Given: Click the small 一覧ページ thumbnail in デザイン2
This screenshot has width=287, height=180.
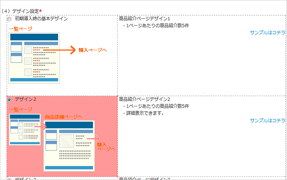Looking at the screenshot, I should pyautogui.click(x=25, y=129).
